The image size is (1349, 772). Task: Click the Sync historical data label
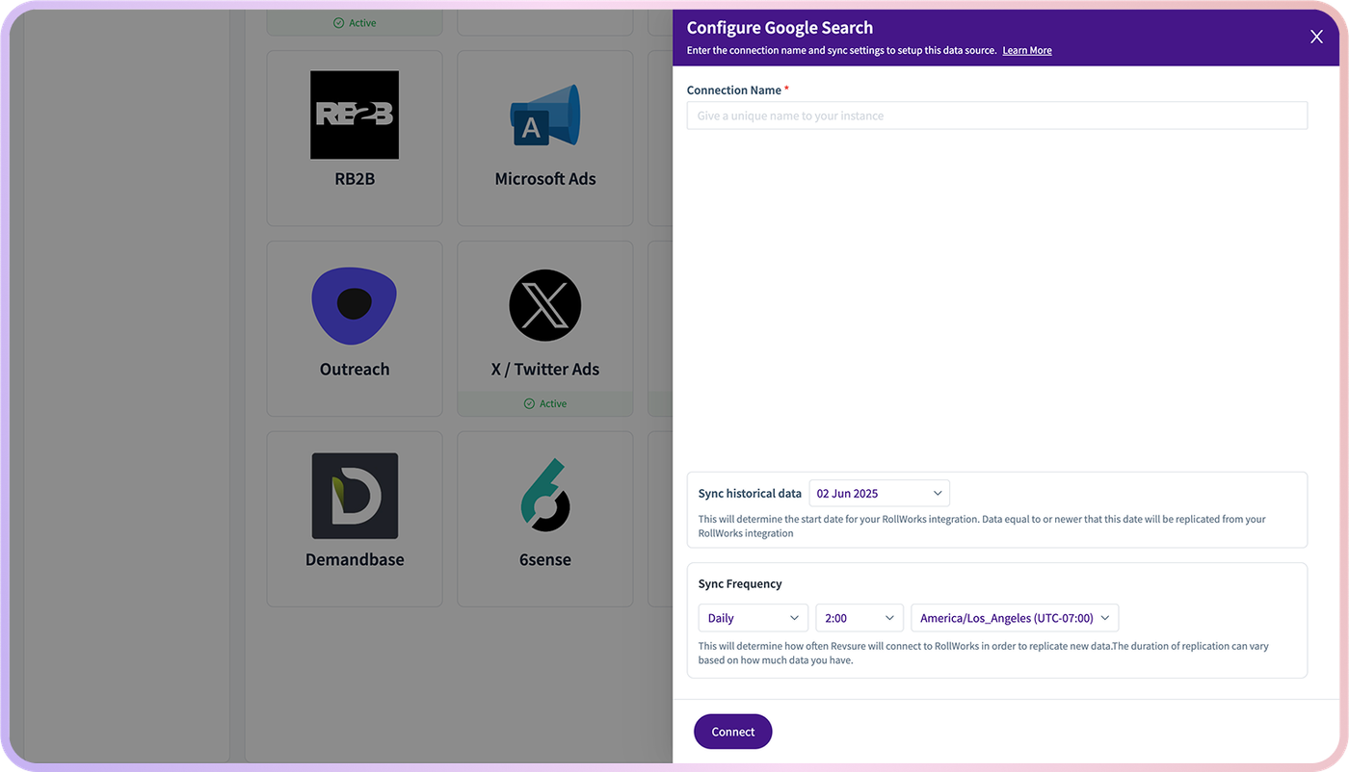[x=750, y=494]
